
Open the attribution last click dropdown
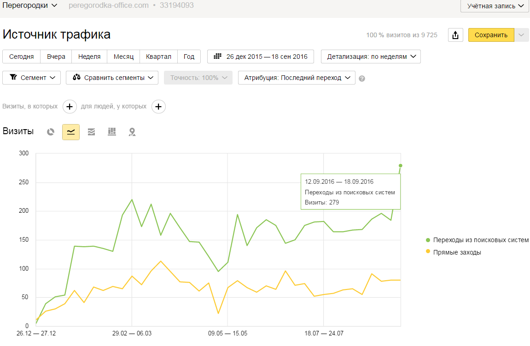click(x=297, y=78)
